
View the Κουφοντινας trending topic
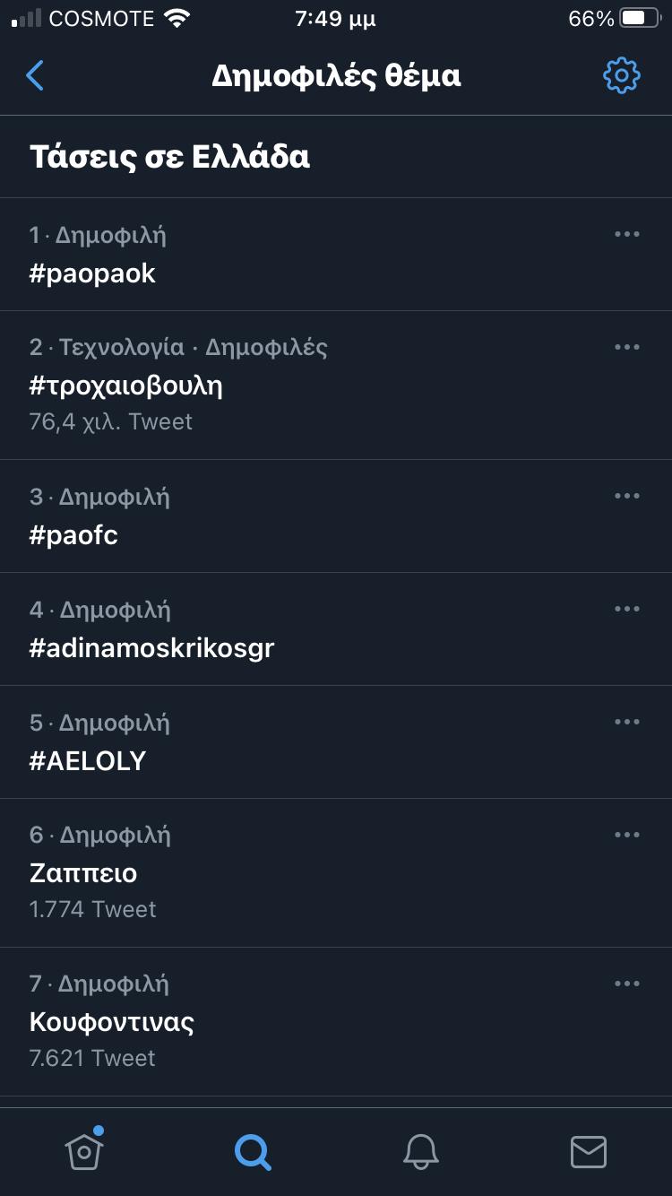[x=112, y=1022]
